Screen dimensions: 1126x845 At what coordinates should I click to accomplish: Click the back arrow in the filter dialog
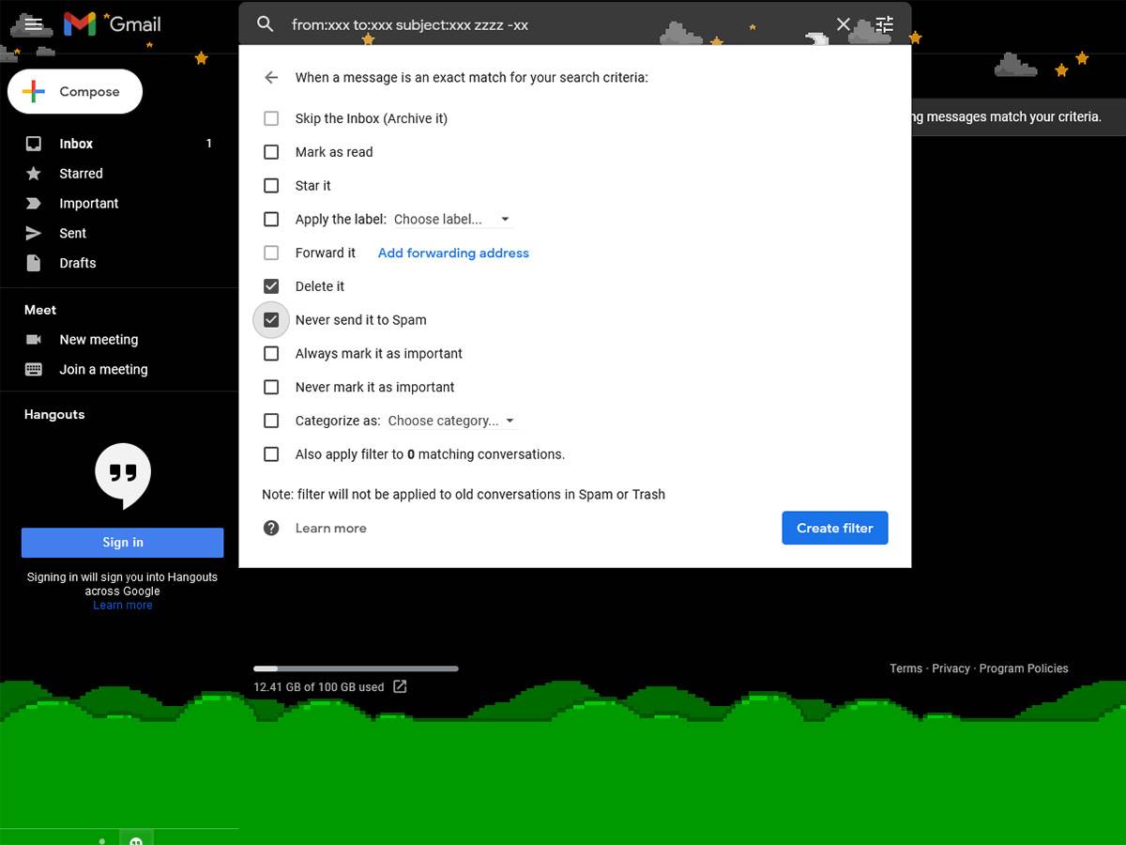271,77
